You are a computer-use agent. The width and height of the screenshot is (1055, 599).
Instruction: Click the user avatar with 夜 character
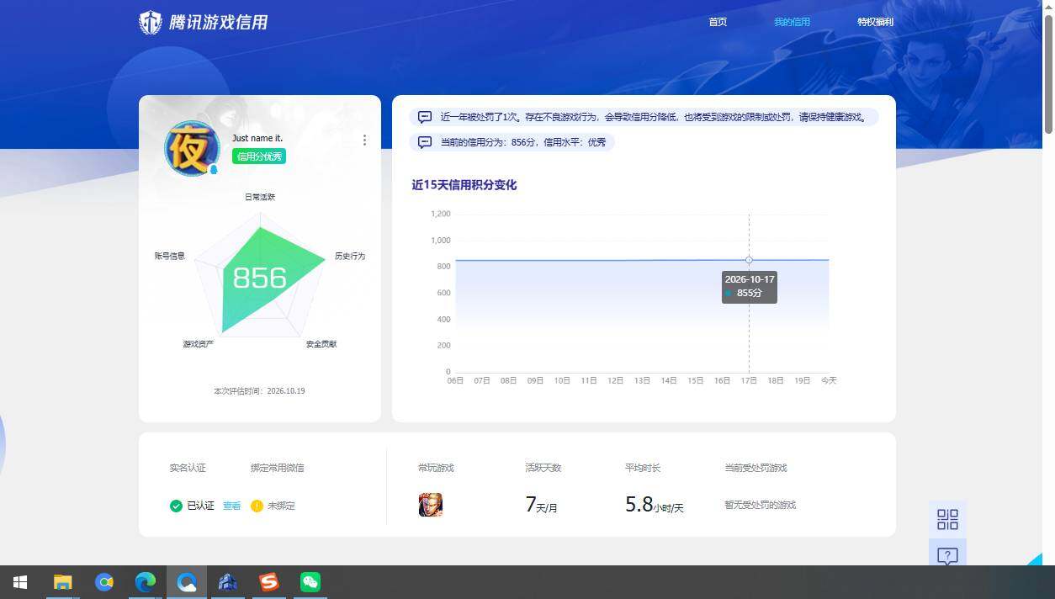[192, 149]
